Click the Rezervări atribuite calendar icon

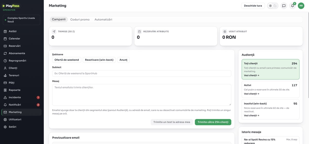(140, 31)
